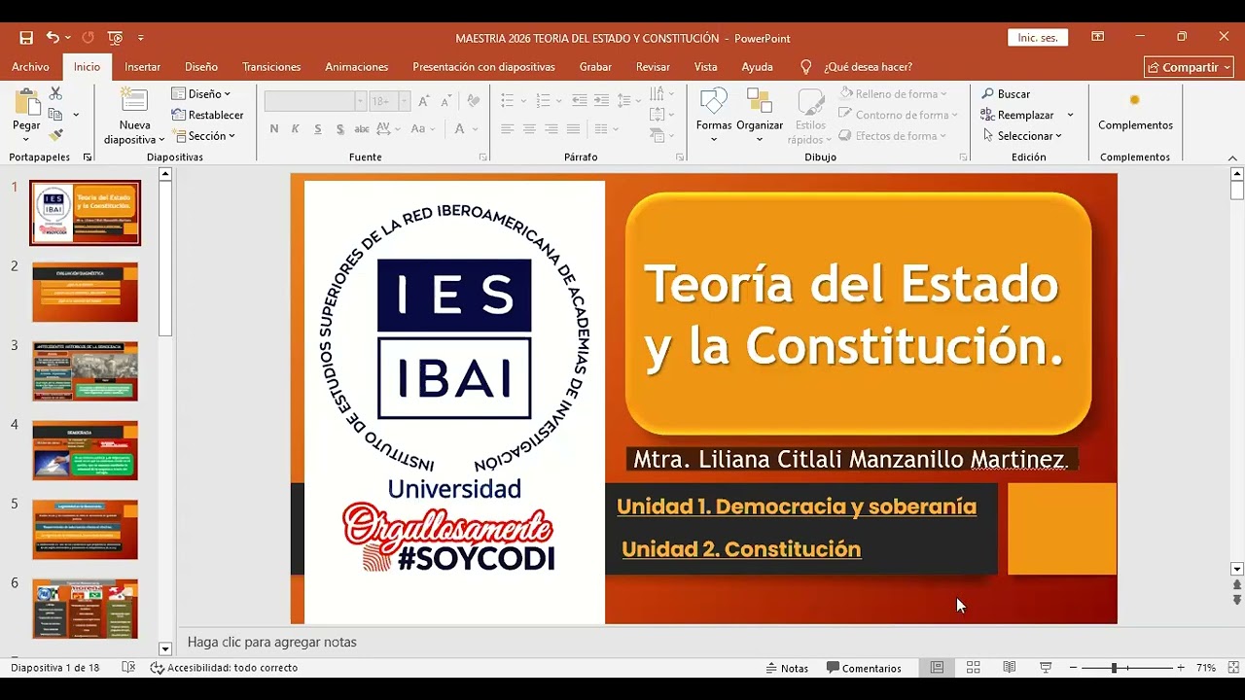
Task: Click Reemplazar replace button
Action: click(x=1016, y=115)
